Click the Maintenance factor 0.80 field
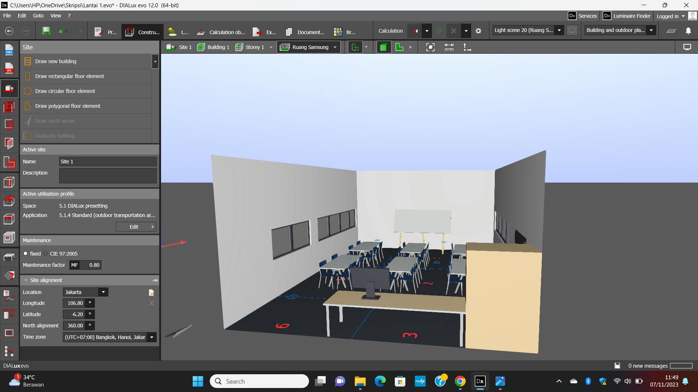Image resolution: width=698 pixels, height=392 pixels. point(94,265)
